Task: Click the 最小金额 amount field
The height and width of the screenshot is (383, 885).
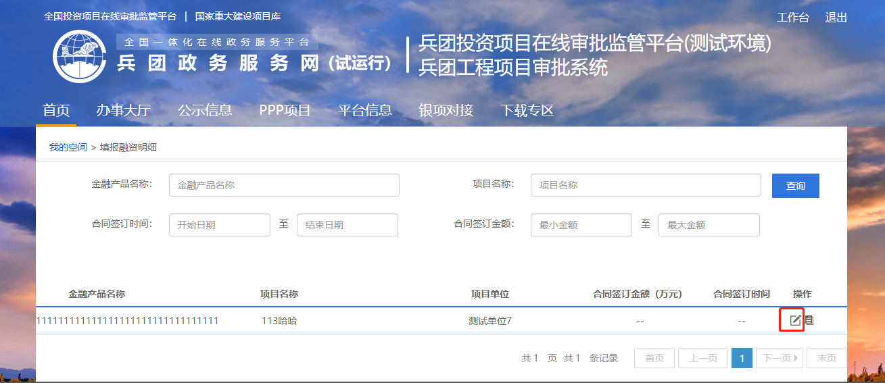Action: [x=581, y=225]
